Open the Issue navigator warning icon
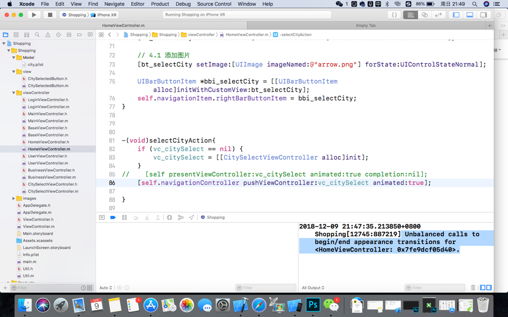 (48, 34)
